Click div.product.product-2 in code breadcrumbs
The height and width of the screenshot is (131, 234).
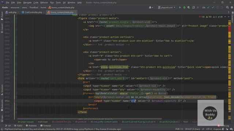click(169, 122)
